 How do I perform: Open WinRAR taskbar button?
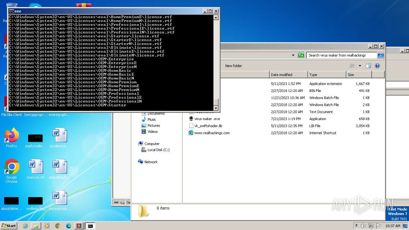point(79,226)
